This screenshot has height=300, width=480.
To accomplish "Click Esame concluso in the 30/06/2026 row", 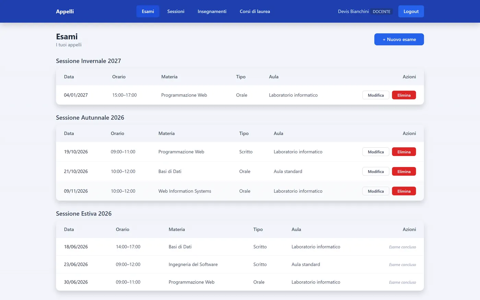I will pos(403,283).
